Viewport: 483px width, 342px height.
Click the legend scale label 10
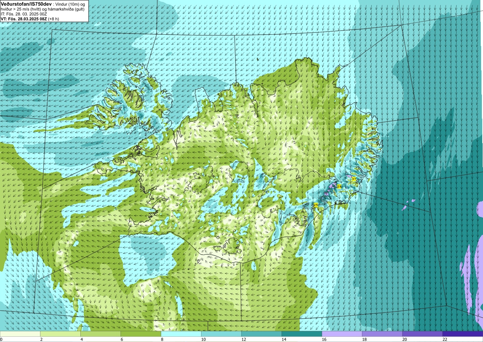(x=203, y=339)
